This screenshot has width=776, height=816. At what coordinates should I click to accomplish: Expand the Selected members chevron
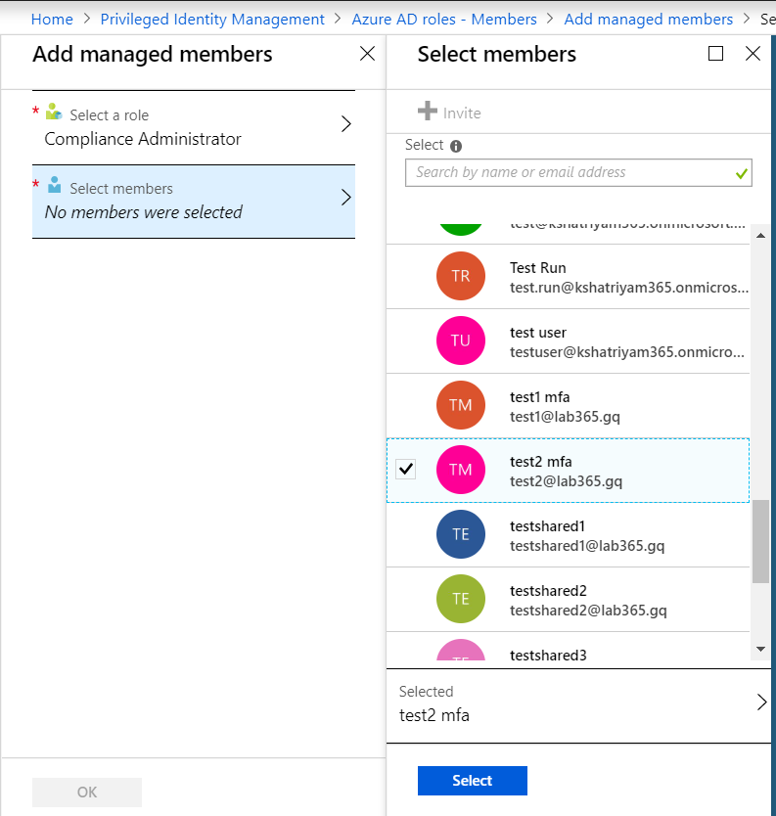coord(761,703)
